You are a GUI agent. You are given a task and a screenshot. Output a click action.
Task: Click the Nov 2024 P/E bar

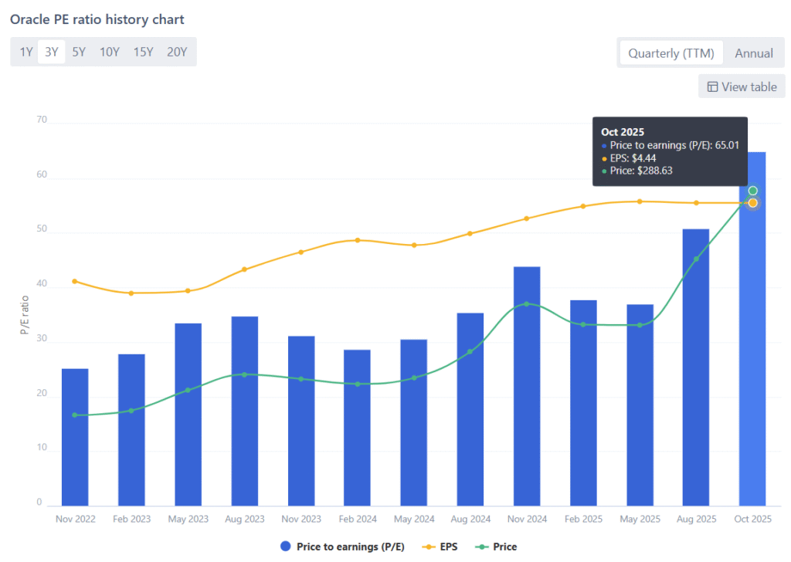527,386
